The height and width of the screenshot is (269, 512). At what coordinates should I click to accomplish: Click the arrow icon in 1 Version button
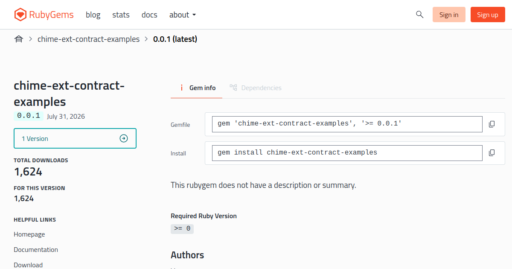(124, 138)
